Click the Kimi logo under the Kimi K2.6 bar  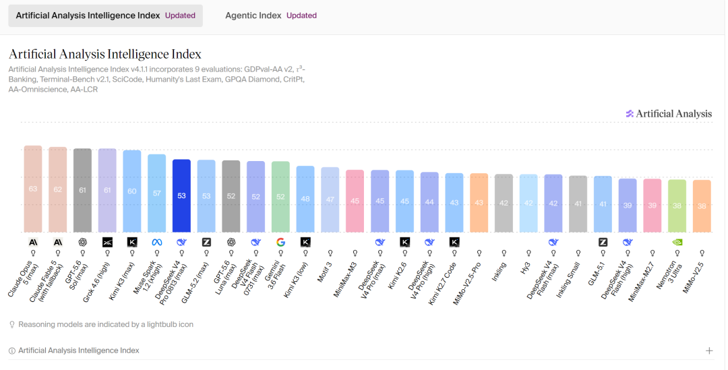tap(405, 243)
